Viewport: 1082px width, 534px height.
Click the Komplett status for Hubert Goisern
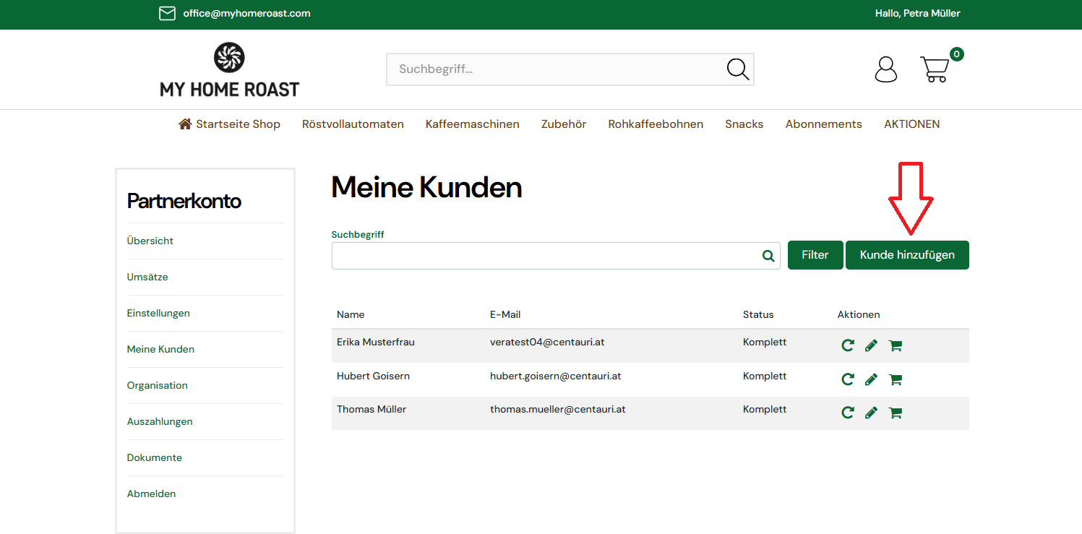[765, 376]
